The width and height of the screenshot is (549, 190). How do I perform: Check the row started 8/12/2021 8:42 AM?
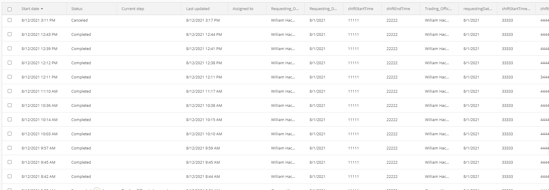coord(10,176)
